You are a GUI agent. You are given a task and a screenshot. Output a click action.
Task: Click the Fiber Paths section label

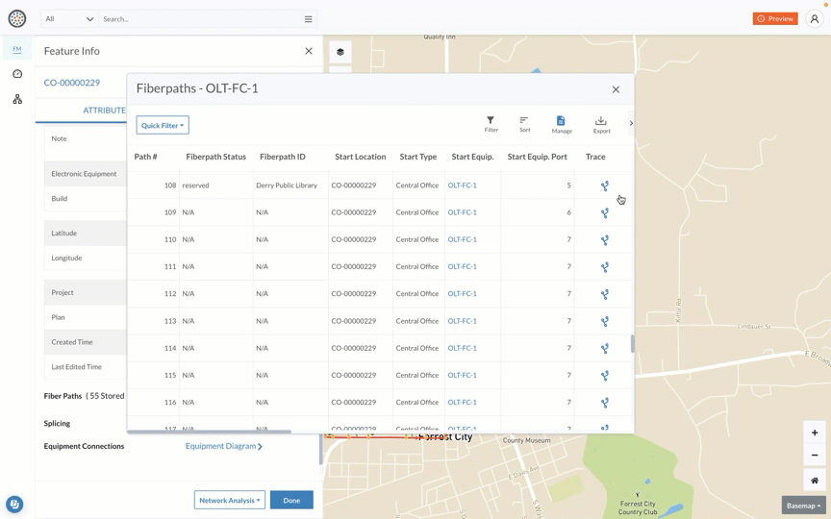[63, 396]
